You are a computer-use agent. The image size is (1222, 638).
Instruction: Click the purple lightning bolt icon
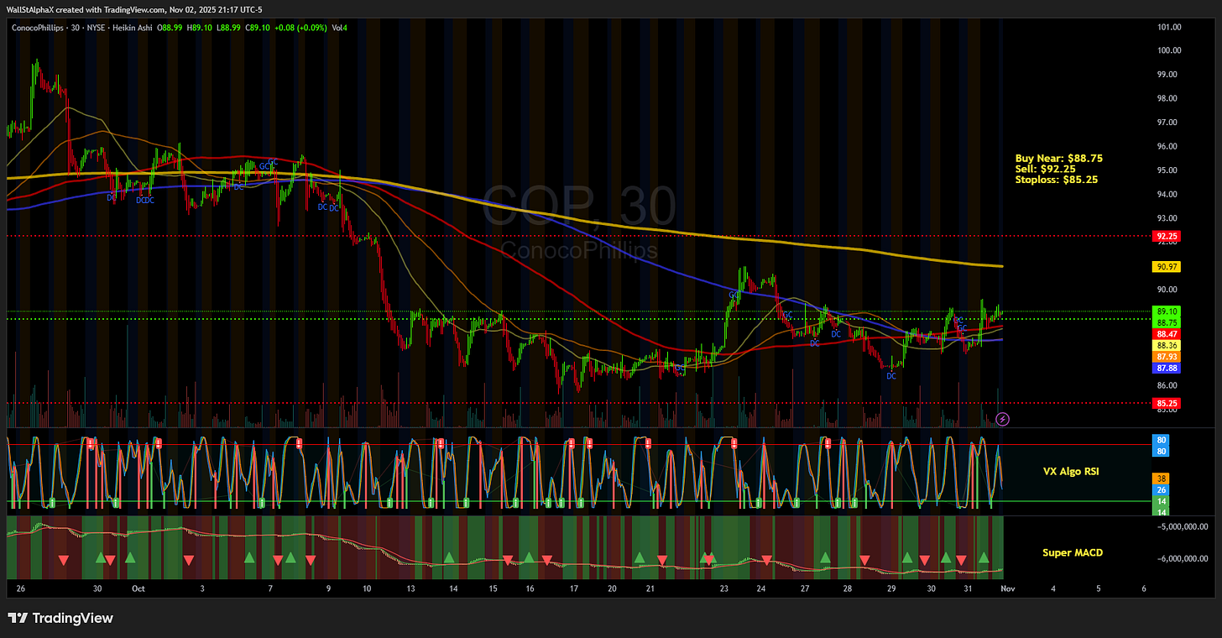(x=1001, y=418)
